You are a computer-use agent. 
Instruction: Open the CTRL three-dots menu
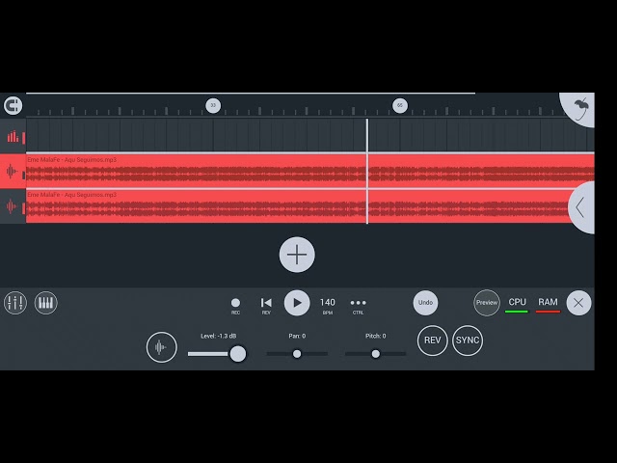pos(358,306)
